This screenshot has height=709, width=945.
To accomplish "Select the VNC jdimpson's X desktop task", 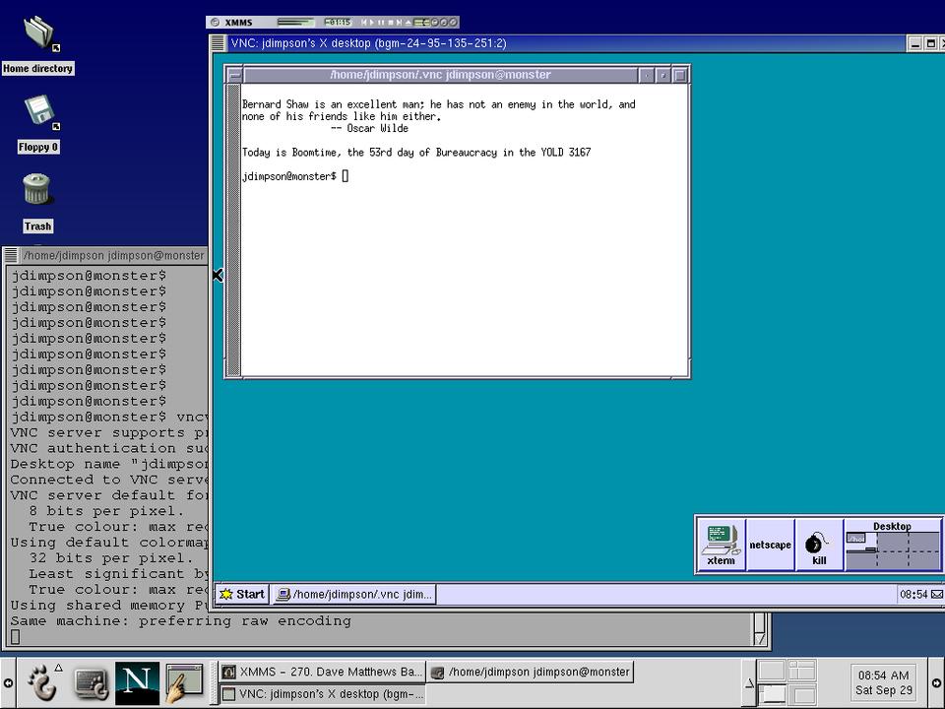I will 322,694.
